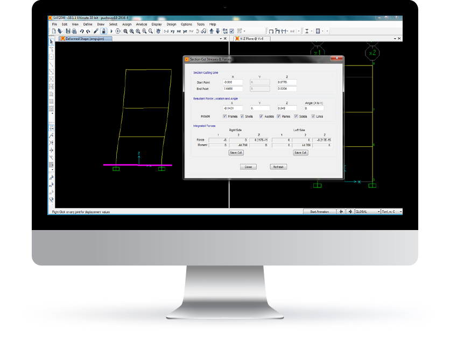Select Quick Draw Braces X tool
Screen dimensions: 450x344
(x=51, y=79)
